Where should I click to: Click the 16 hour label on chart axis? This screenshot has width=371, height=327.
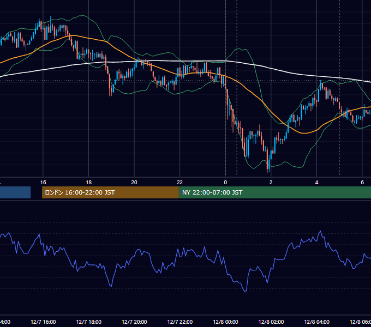pos(43,183)
